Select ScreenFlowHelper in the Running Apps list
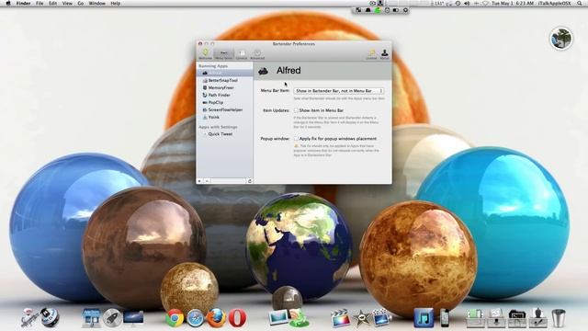The image size is (588, 331). 225,109
